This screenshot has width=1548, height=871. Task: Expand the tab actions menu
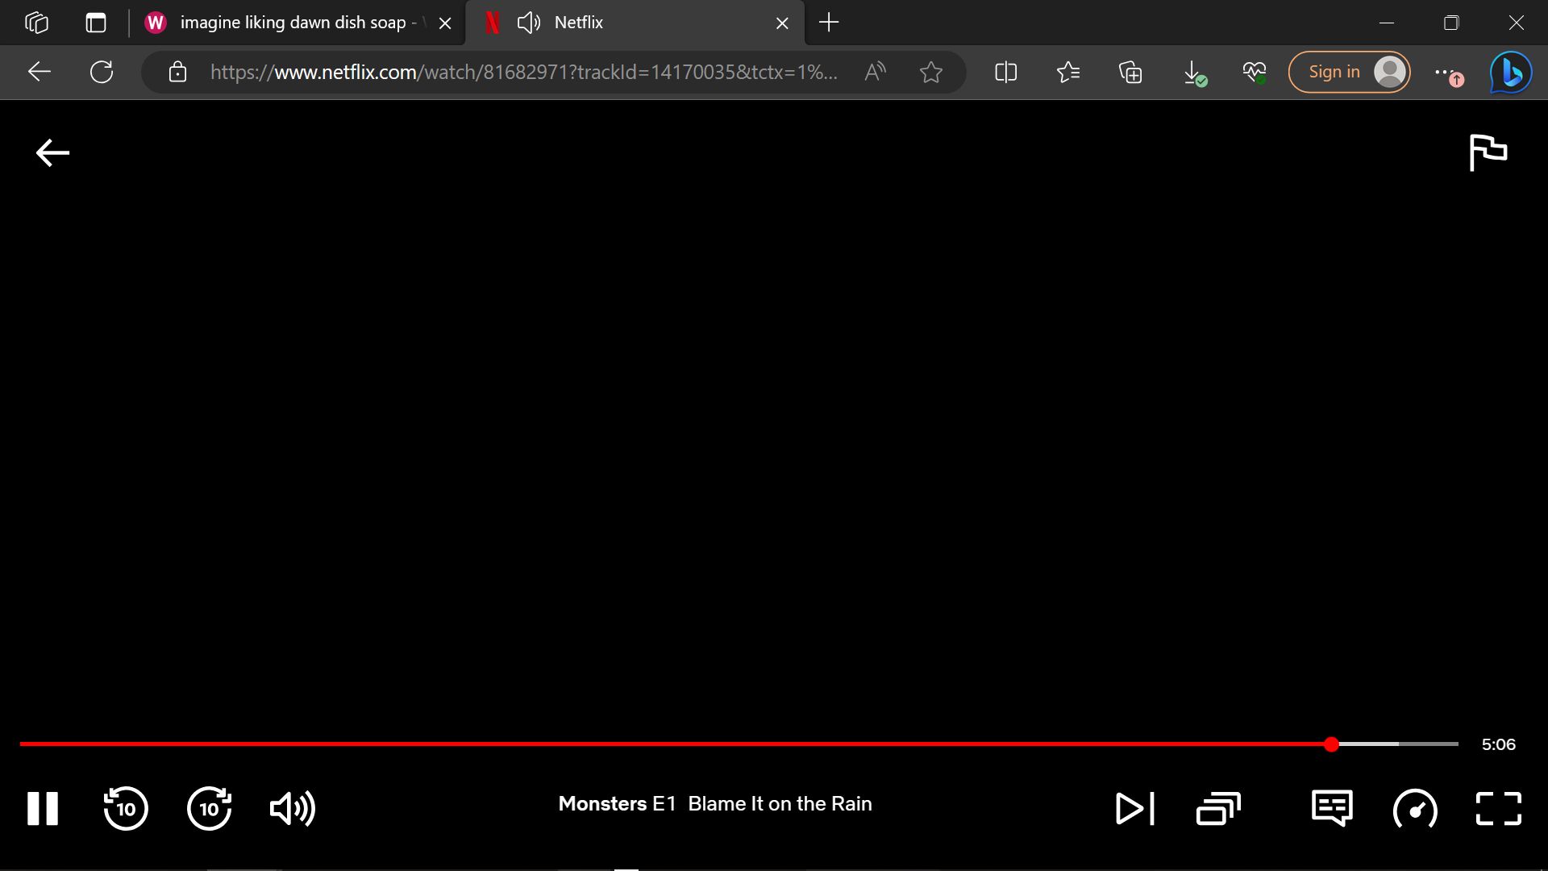(x=96, y=23)
